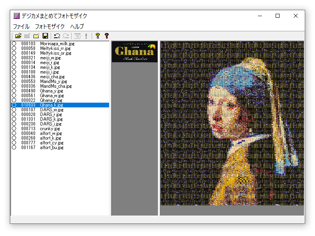Select DARS_i.jpg in the file list
This screenshot has height=236, width=315.
[51, 124]
